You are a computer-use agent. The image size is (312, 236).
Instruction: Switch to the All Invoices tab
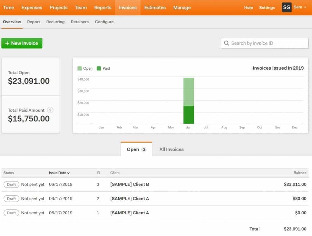coord(171,149)
